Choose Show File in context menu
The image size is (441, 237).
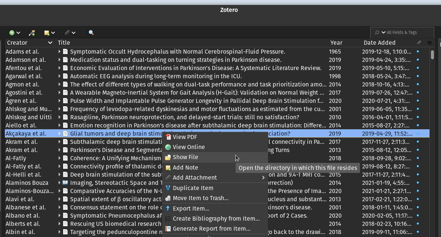click(215, 157)
